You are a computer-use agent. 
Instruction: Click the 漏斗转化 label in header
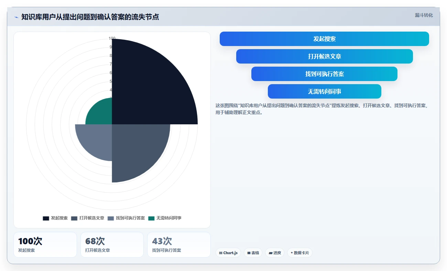(424, 15)
